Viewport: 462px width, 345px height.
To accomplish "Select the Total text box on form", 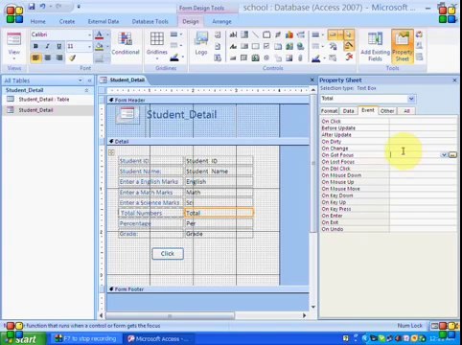I will click(219, 213).
